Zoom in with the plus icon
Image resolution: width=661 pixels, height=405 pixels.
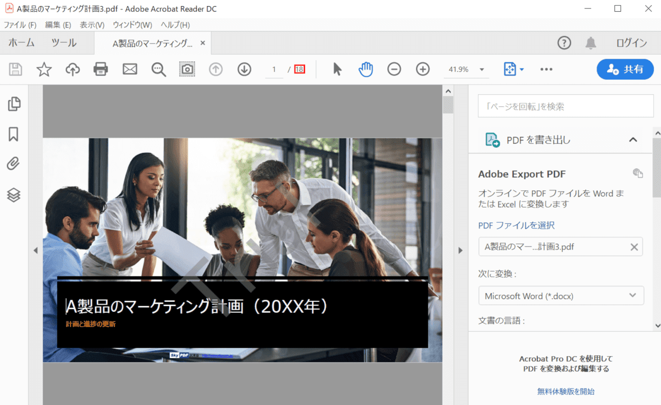[423, 69]
